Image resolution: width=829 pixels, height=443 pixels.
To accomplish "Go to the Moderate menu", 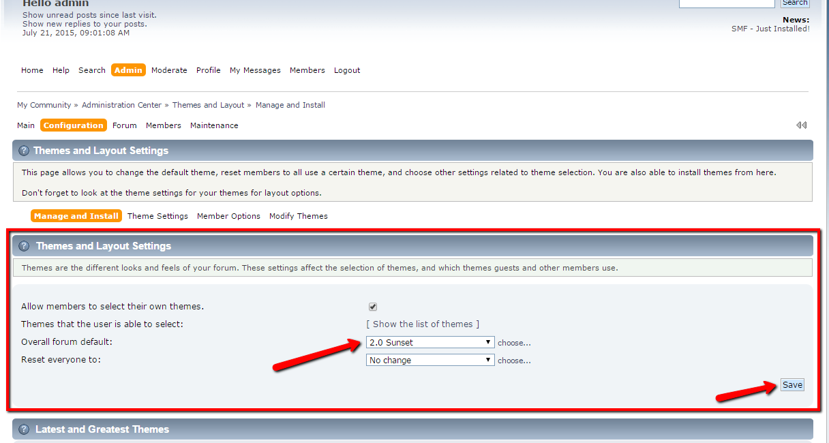I will (x=169, y=70).
